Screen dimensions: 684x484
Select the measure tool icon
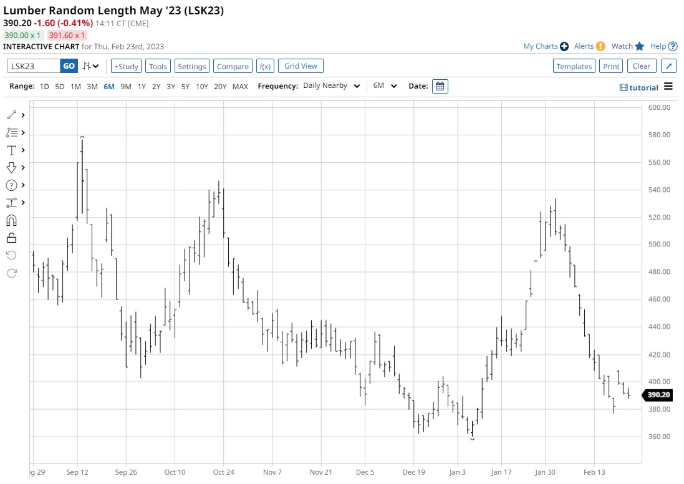click(11, 203)
